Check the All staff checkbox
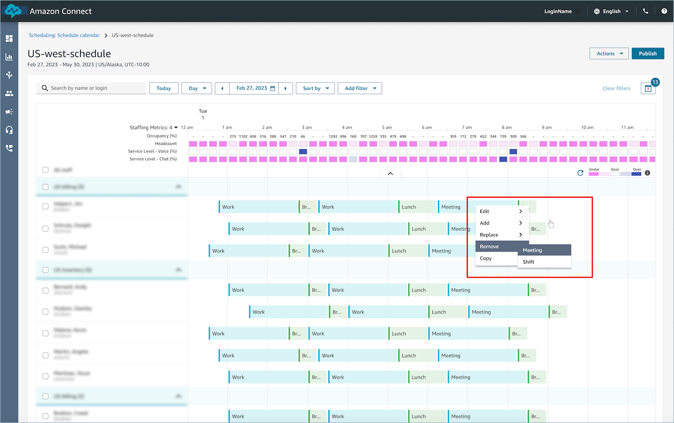Screen dimensions: 674x423 click(x=46, y=170)
